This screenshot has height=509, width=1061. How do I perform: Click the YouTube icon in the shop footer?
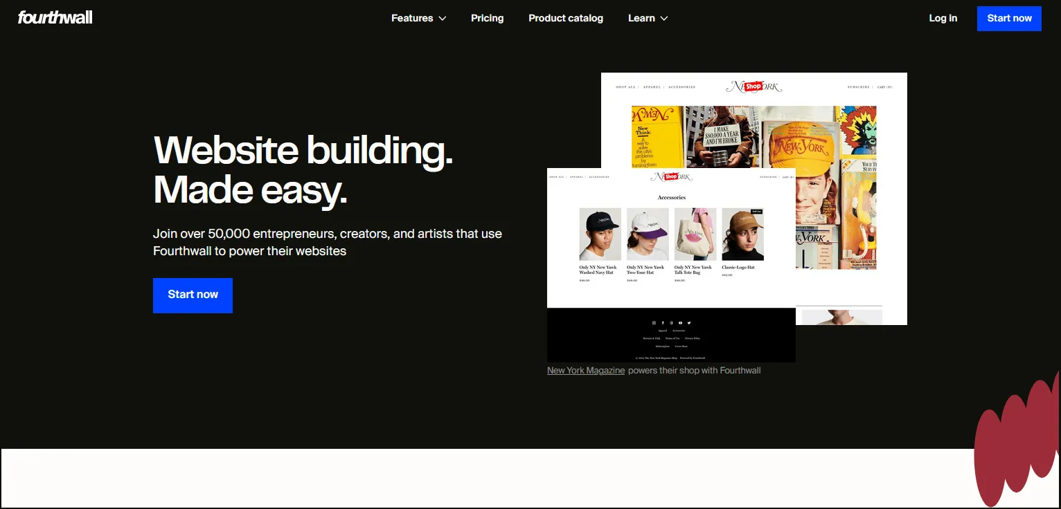[680, 322]
